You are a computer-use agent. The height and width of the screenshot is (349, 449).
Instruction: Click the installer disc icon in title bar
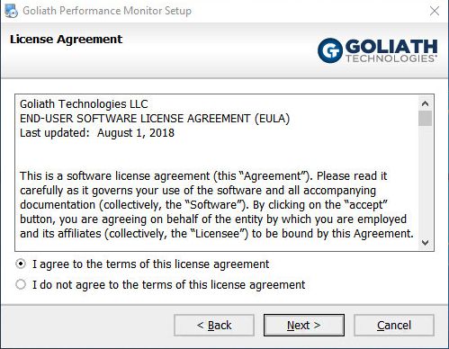12,11
